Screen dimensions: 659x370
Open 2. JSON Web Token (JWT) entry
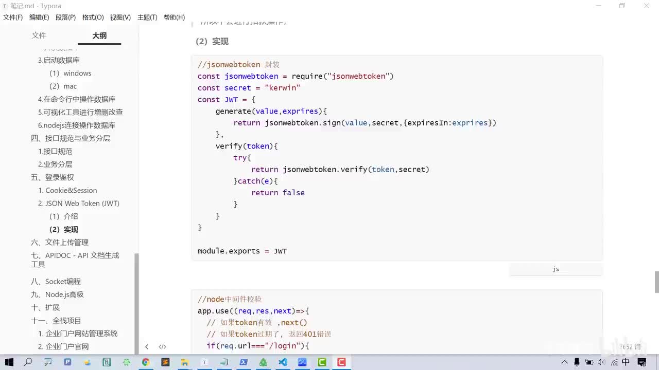(79, 203)
